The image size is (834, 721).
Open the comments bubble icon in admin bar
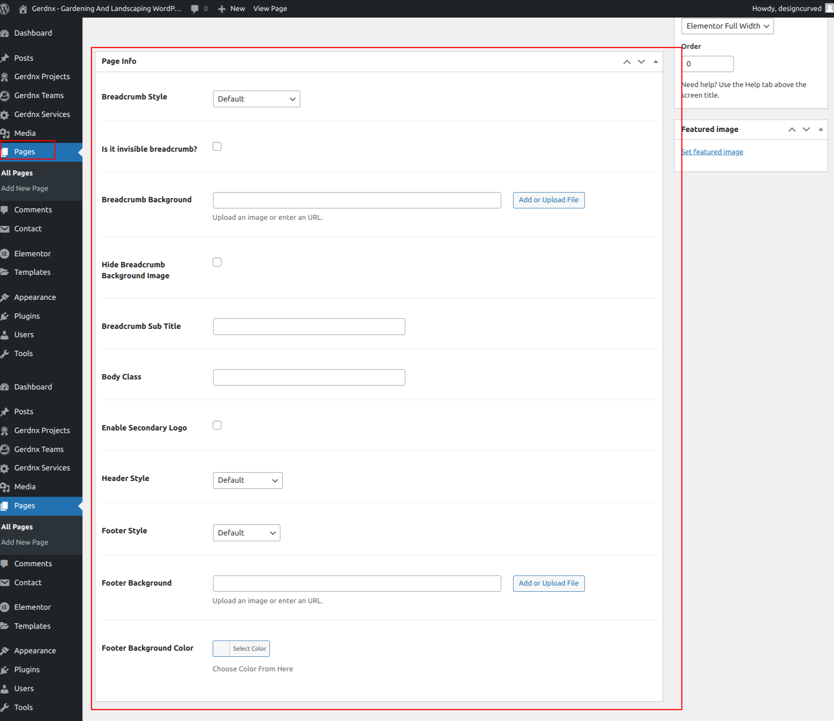(195, 9)
